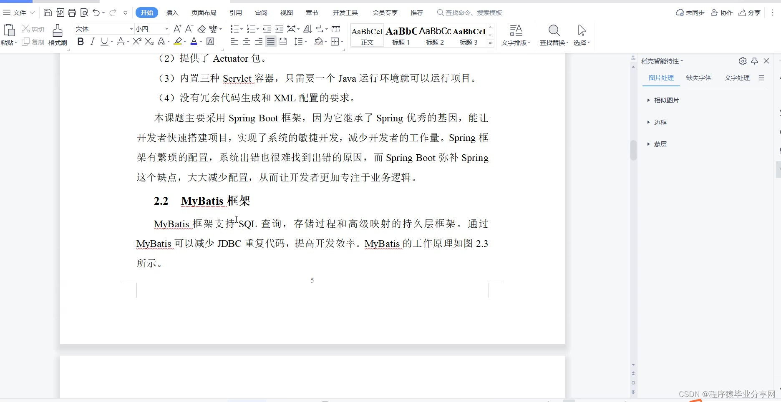This screenshot has height=402, width=781.
Task: Open font color dropdown arrow
Action: (x=201, y=42)
